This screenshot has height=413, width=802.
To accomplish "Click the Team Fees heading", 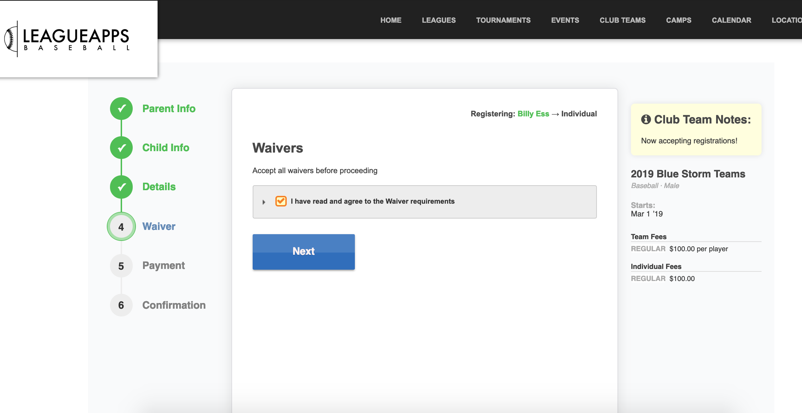I will pos(648,237).
